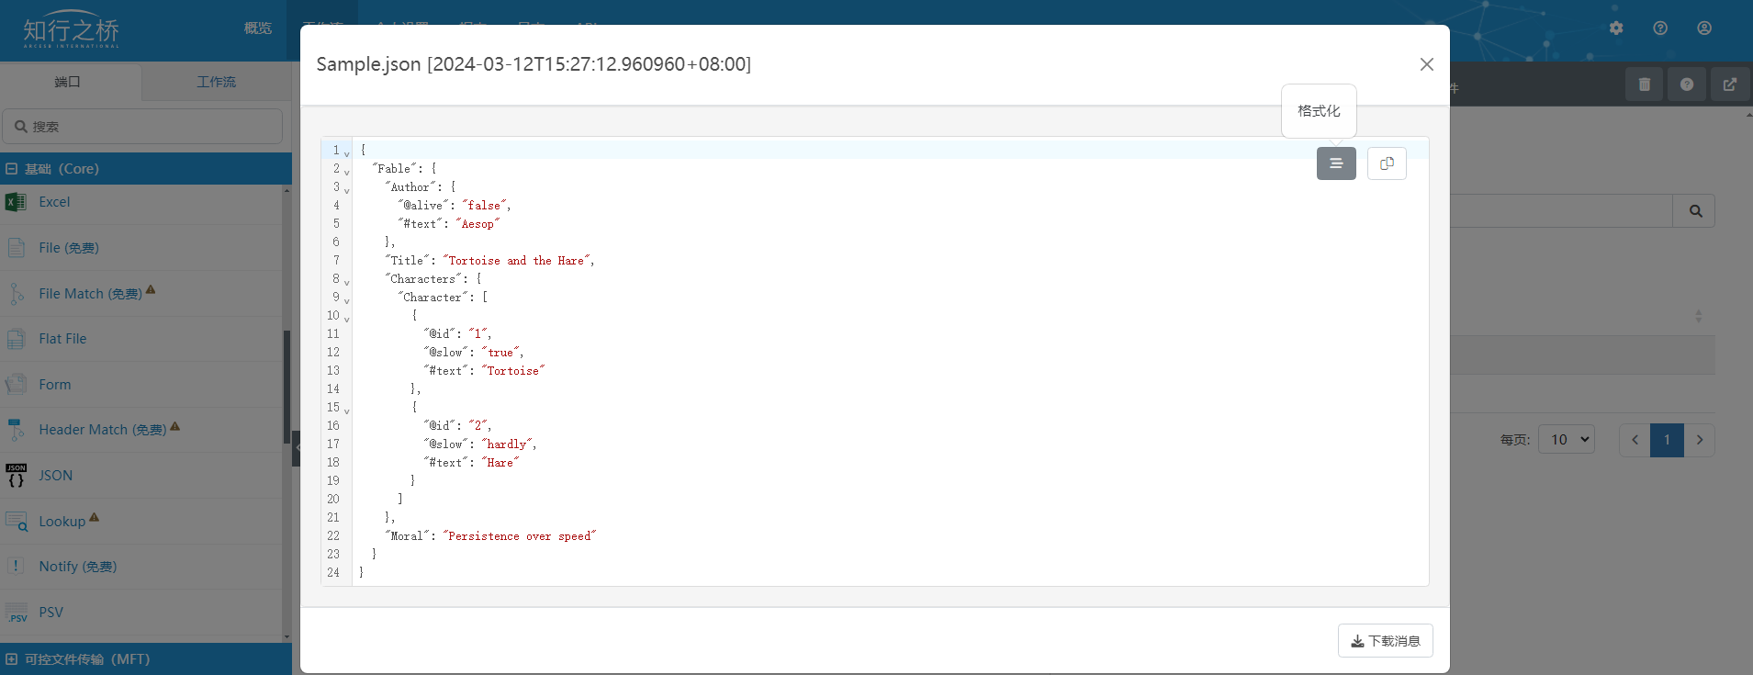Download the message with 下载消息 button
This screenshot has width=1753, height=675.
(x=1385, y=641)
